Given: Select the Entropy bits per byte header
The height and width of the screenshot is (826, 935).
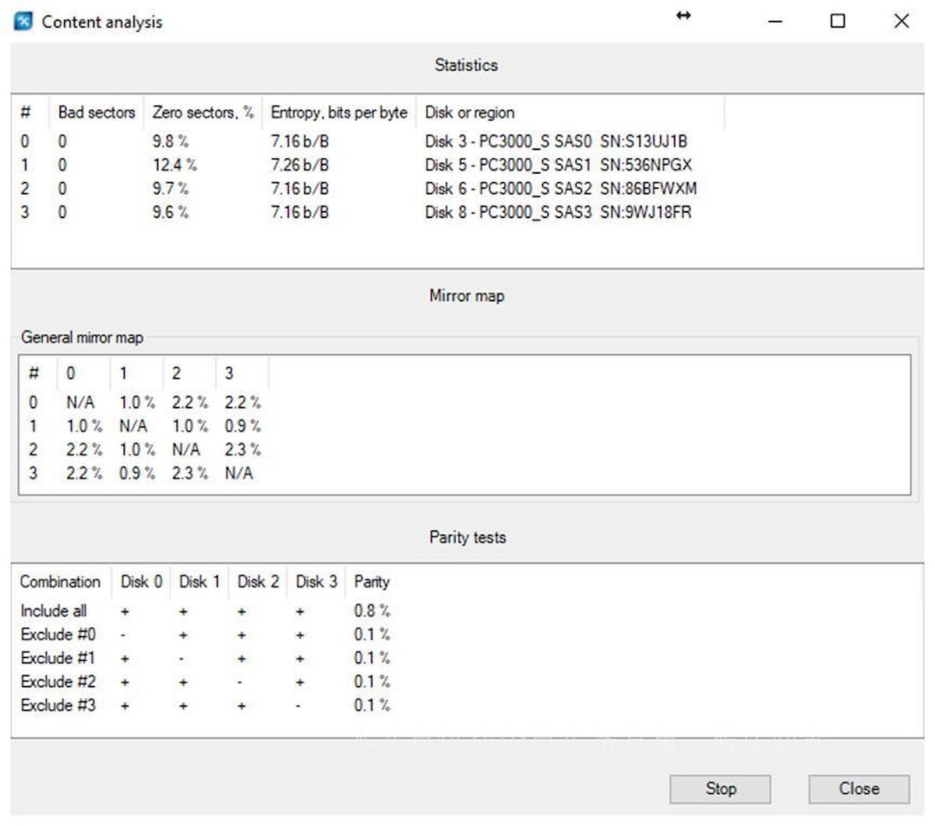Looking at the screenshot, I should pos(337,112).
